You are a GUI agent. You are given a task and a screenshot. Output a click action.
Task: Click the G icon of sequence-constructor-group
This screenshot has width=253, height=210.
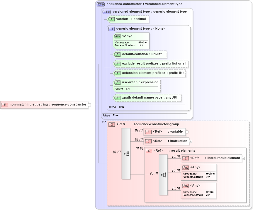[111, 124]
